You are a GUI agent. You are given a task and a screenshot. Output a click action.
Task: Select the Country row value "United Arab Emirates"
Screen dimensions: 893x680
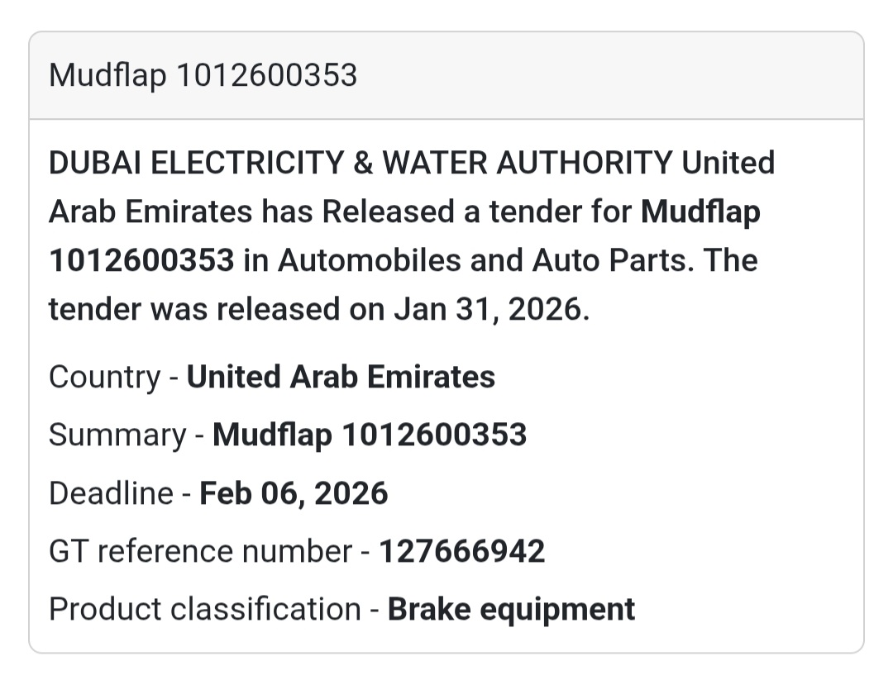coord(341,377)
